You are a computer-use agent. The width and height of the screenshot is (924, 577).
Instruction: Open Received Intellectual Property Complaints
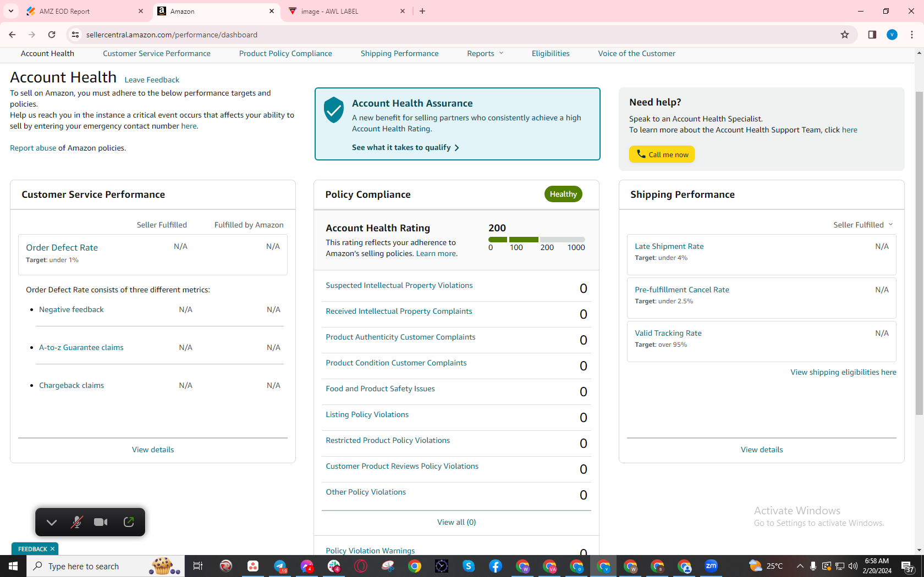(x=399, y=311)
